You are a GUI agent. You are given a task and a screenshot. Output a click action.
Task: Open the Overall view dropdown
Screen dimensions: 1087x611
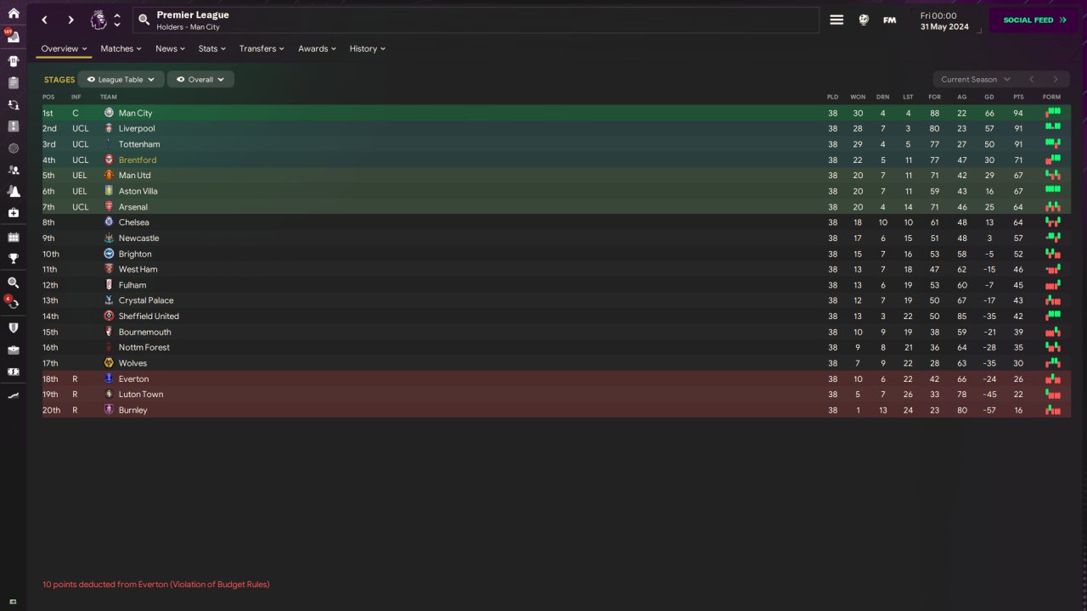click(200, 79)
